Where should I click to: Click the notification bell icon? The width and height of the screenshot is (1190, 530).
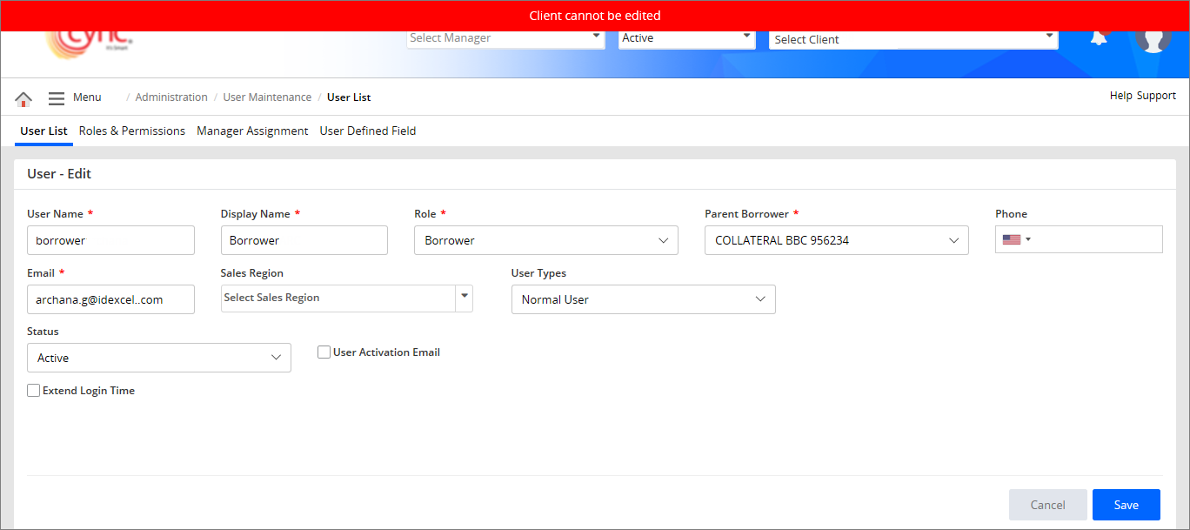(1099, 39)
